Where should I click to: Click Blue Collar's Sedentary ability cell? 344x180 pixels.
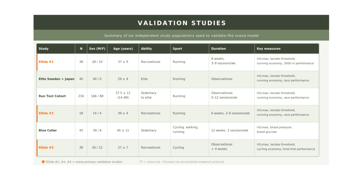pos(149,130)
